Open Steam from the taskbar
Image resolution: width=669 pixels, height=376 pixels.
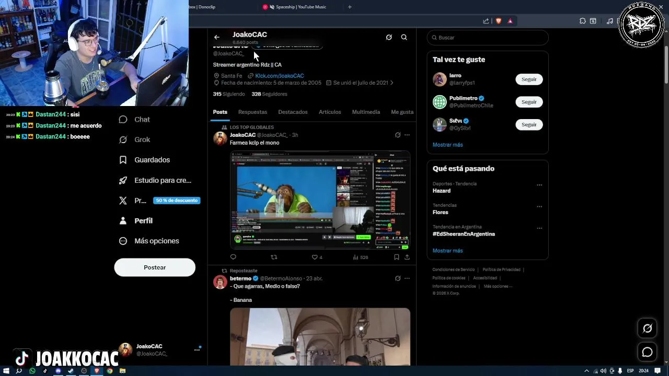(x=71, y=371)
